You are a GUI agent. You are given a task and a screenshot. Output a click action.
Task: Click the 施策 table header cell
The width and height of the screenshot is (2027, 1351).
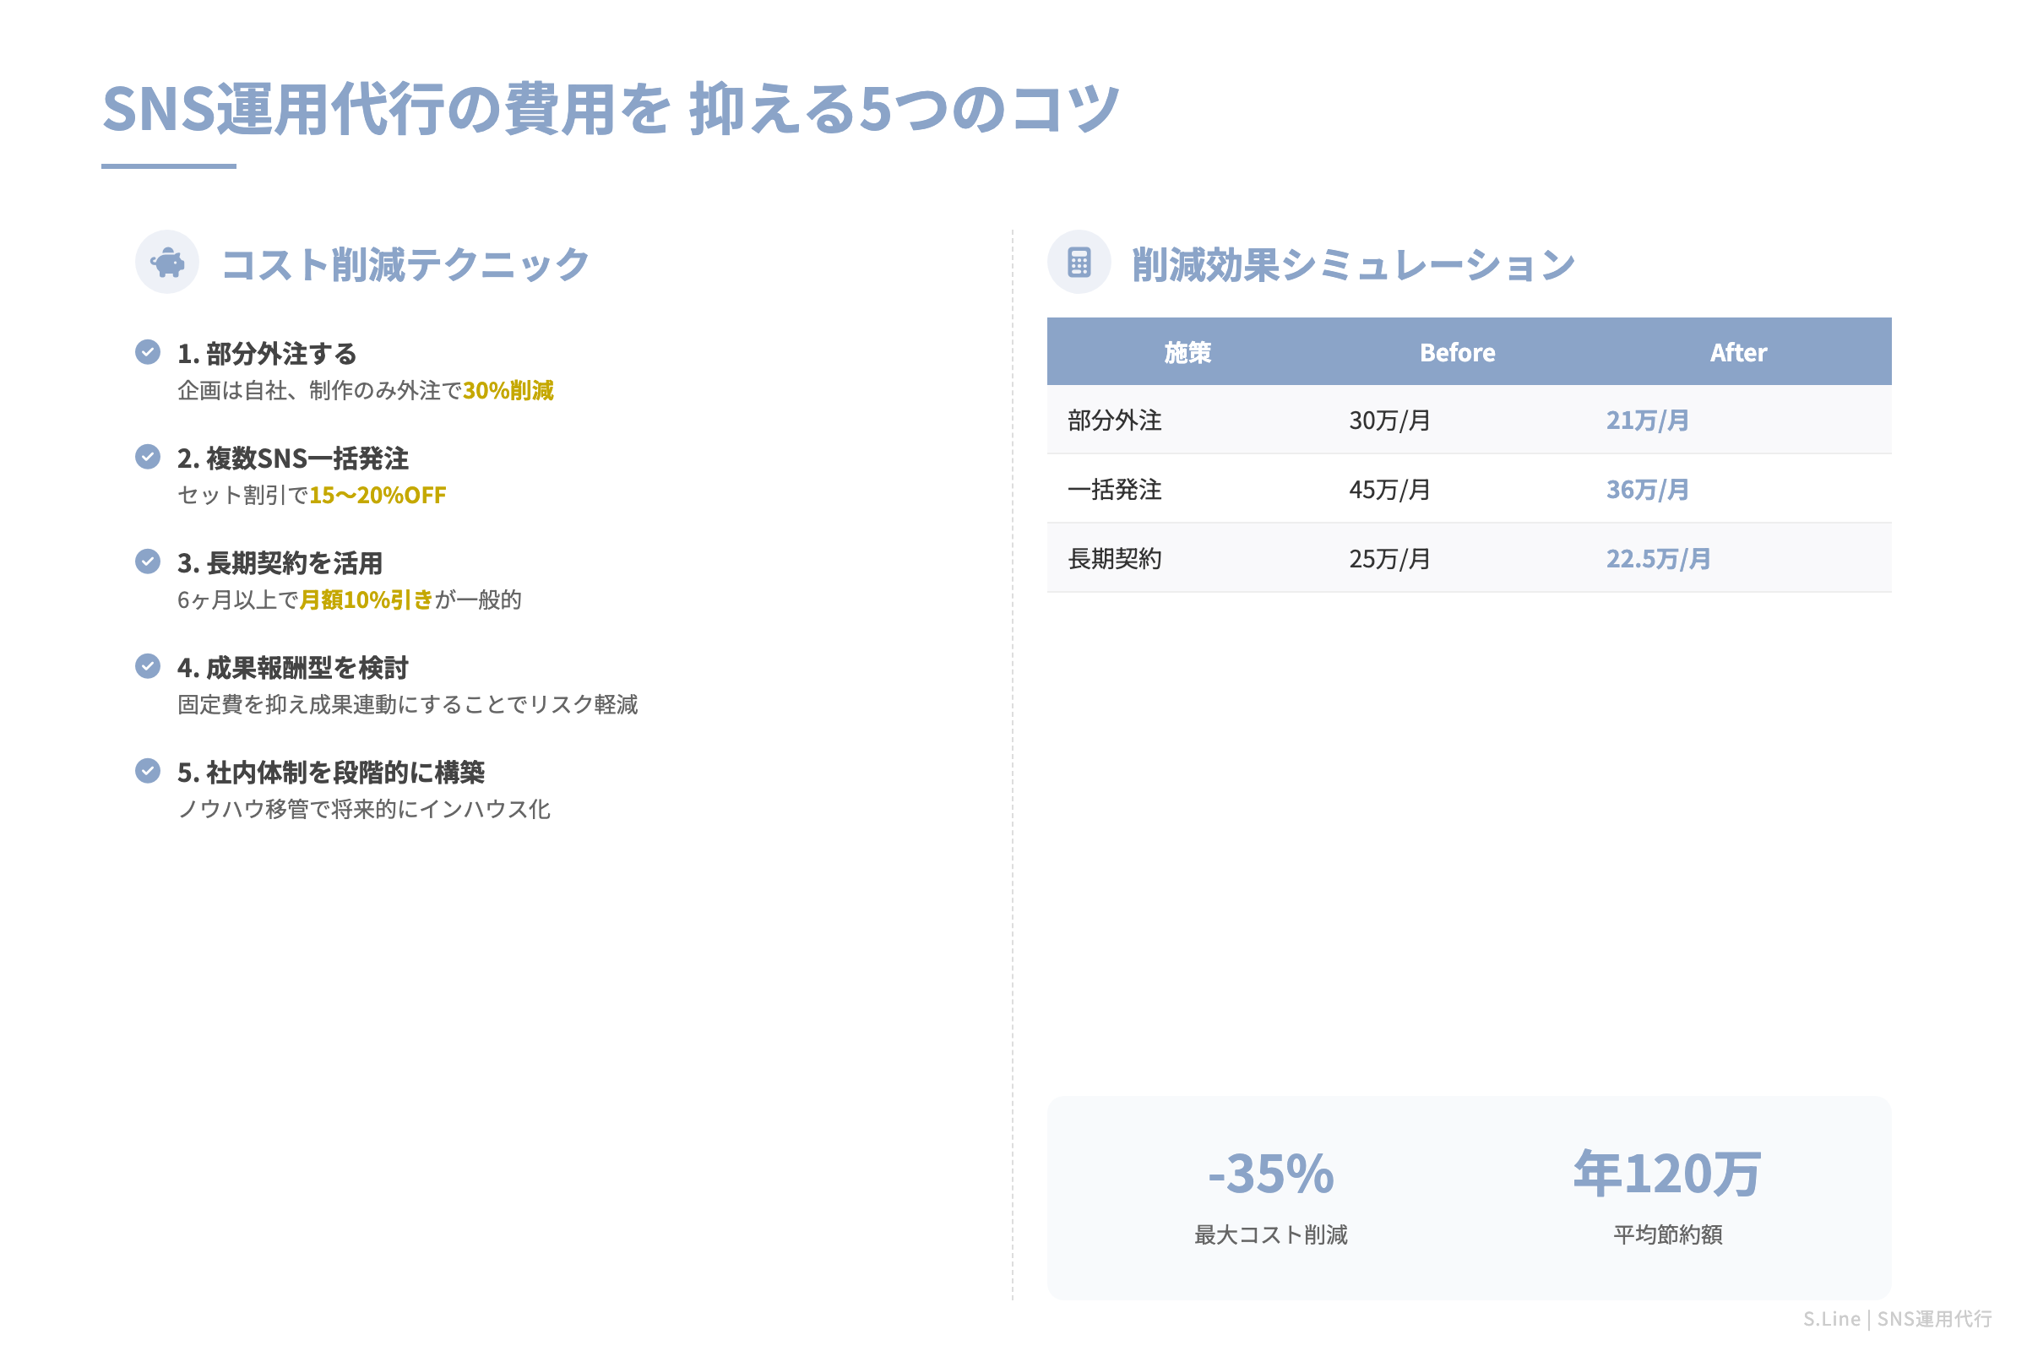click(1188, 351)
